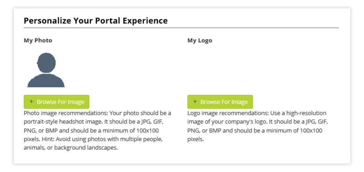Click the Personalize Your Portal Experience heading
Screen dimensions: 364x172
(95, 21)
